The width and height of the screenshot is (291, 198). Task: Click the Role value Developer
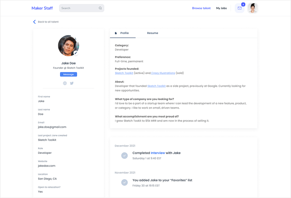pyautogui.click(x=45, y=153)
